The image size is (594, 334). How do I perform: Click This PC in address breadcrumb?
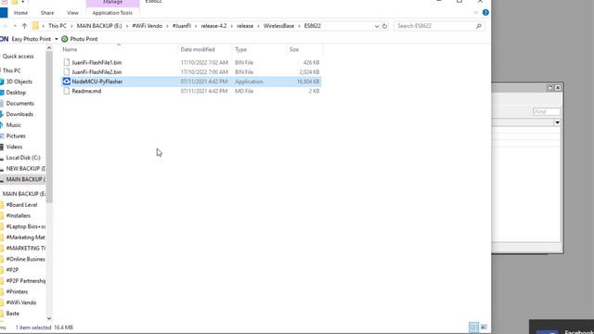tap(58, 26)
